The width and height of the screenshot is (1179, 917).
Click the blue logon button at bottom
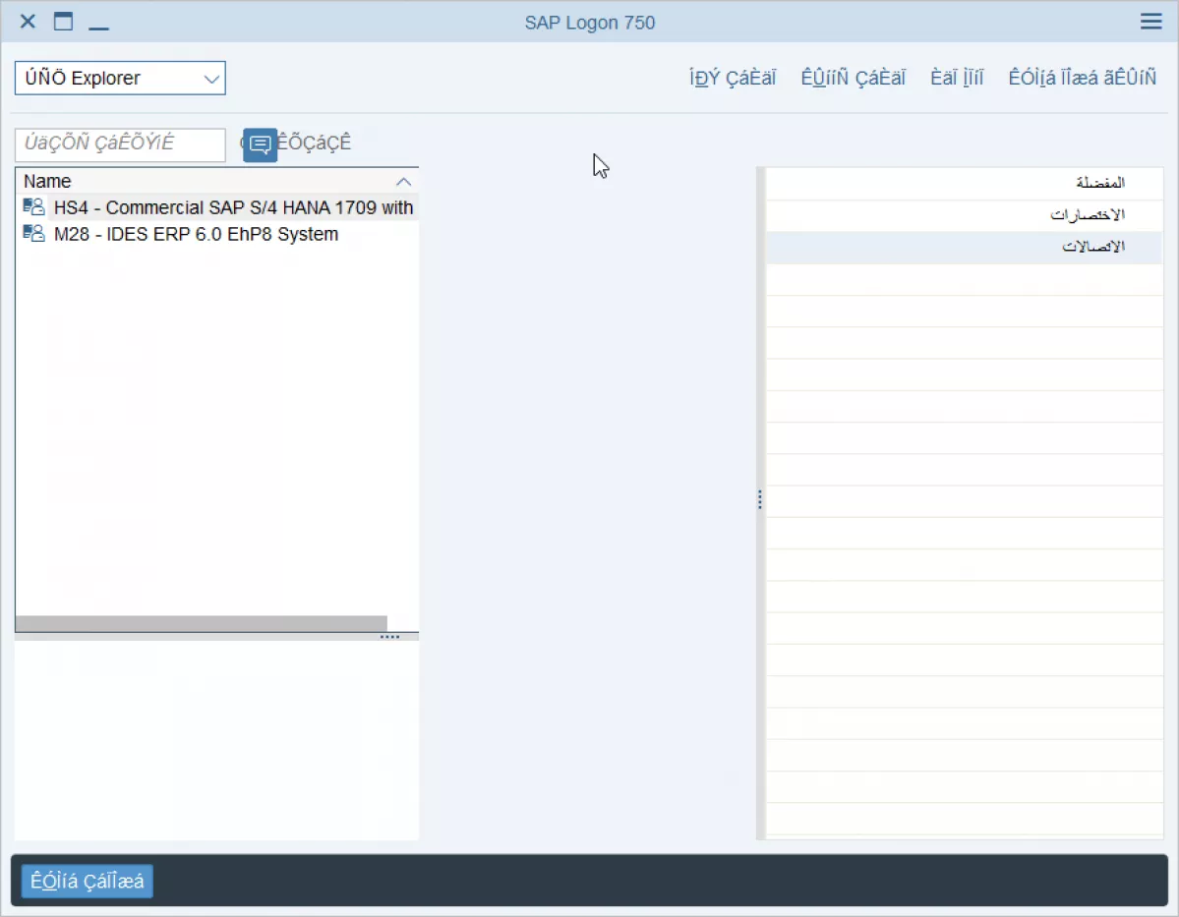point(88,881)
